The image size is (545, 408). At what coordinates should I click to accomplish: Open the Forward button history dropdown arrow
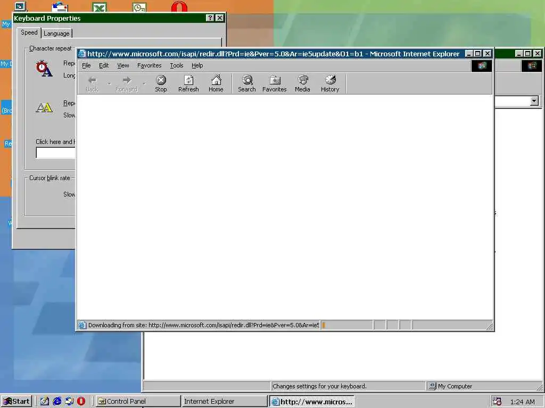click(144, 83)
